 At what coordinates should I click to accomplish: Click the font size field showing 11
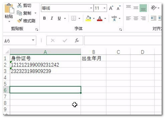pos(98,8)
